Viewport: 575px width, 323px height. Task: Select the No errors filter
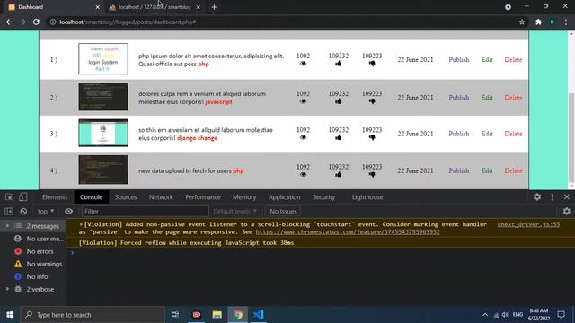pos(34,251)
